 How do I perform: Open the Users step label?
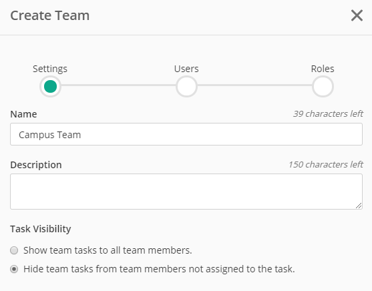pos(186,69)
